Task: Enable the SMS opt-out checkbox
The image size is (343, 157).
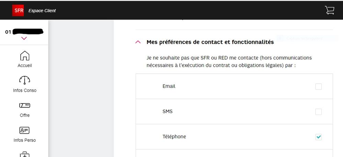Action: (319, 112)
